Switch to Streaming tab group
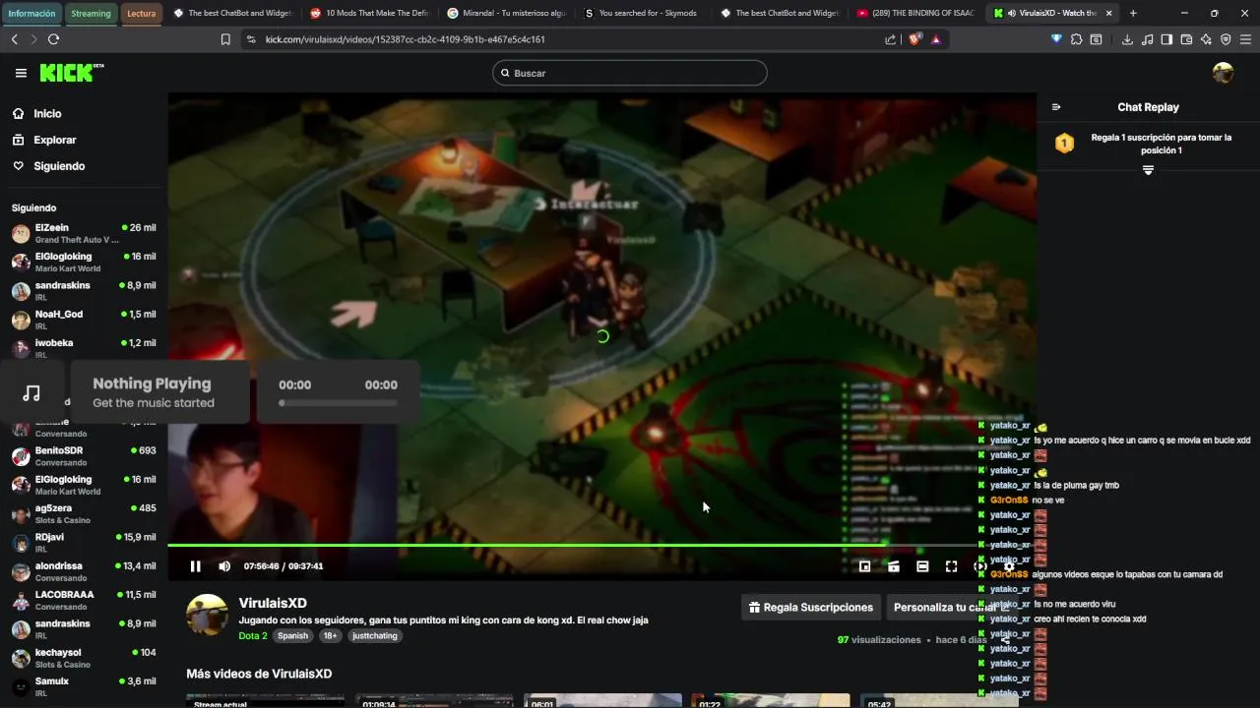This screenshot has width=1260, height=708. click(91, 14)
